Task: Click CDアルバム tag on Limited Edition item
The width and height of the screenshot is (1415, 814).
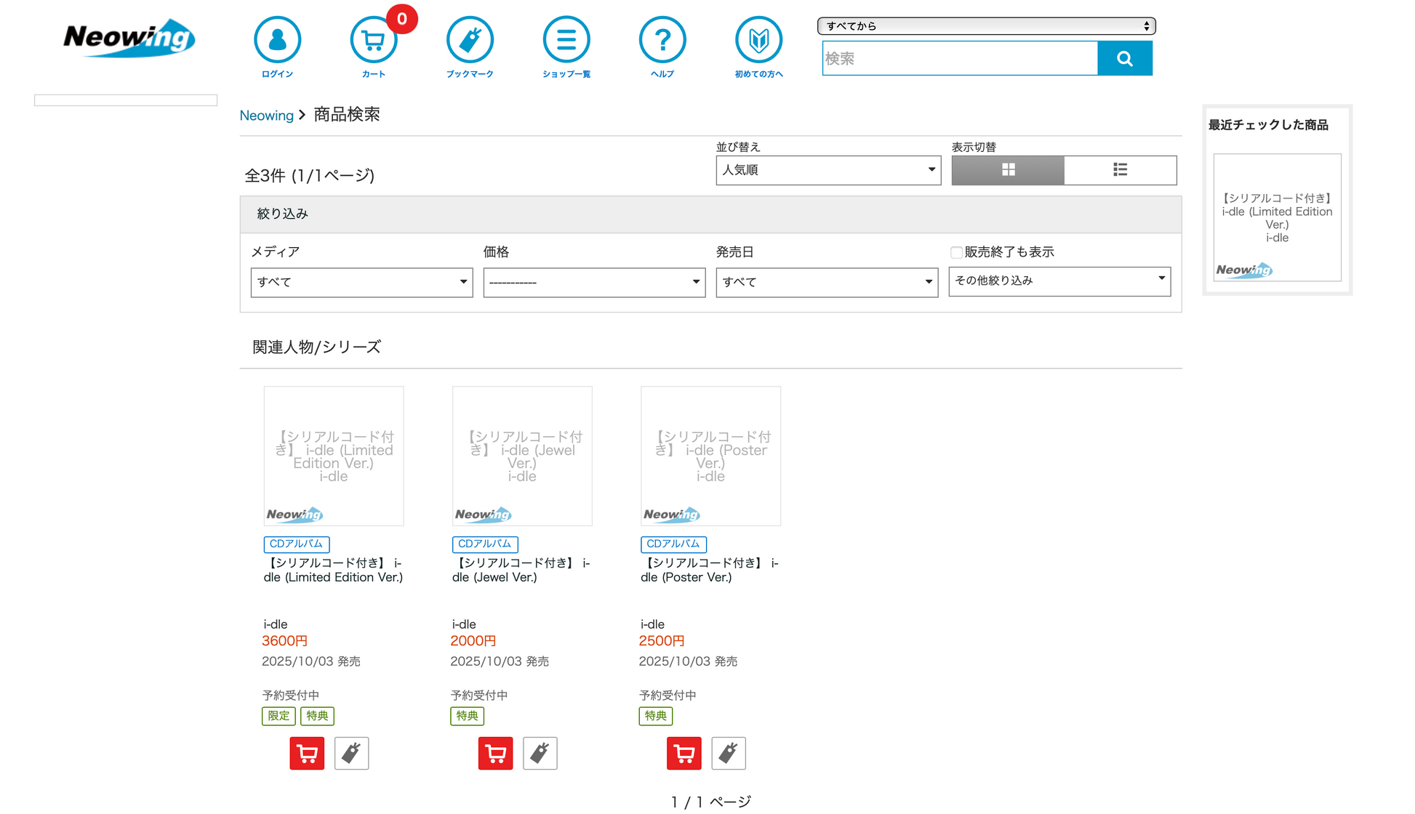Action: pyautogui.click(x=297, y=544)
